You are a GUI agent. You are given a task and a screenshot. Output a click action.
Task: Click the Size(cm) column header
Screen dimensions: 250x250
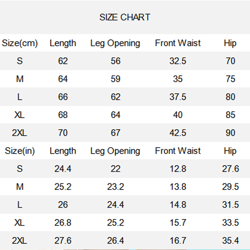[20, 43]
